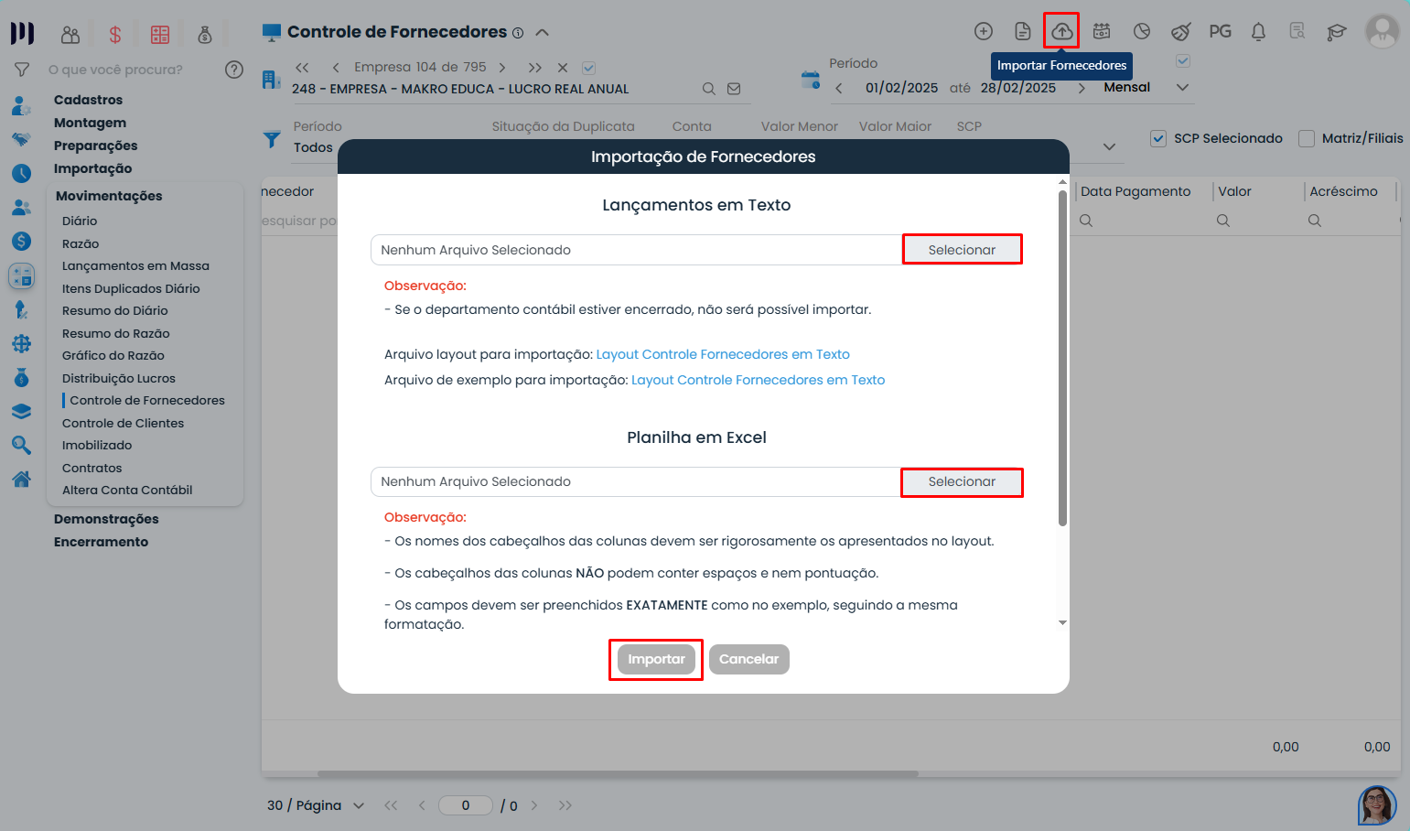Click the Lançamentos em Texto file path field

coord(637,250)
